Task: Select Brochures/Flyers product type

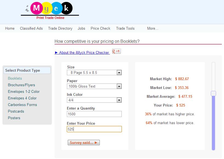Action: tap(21, 85)
